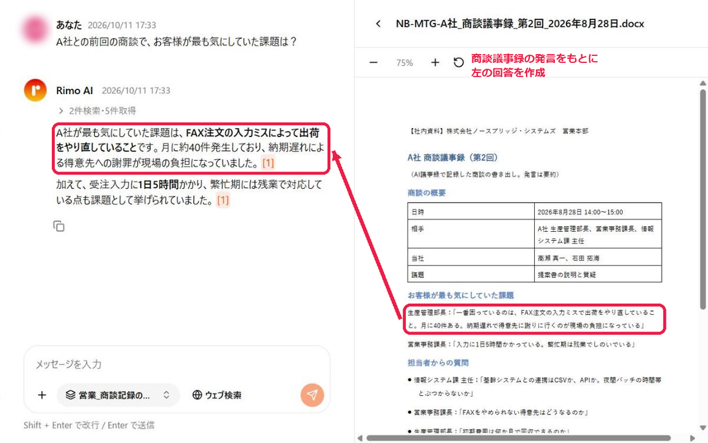Click the A社 商談議事録（第2回） heading
The width and height of the screenshot is (708, 443).
(452, 157)
